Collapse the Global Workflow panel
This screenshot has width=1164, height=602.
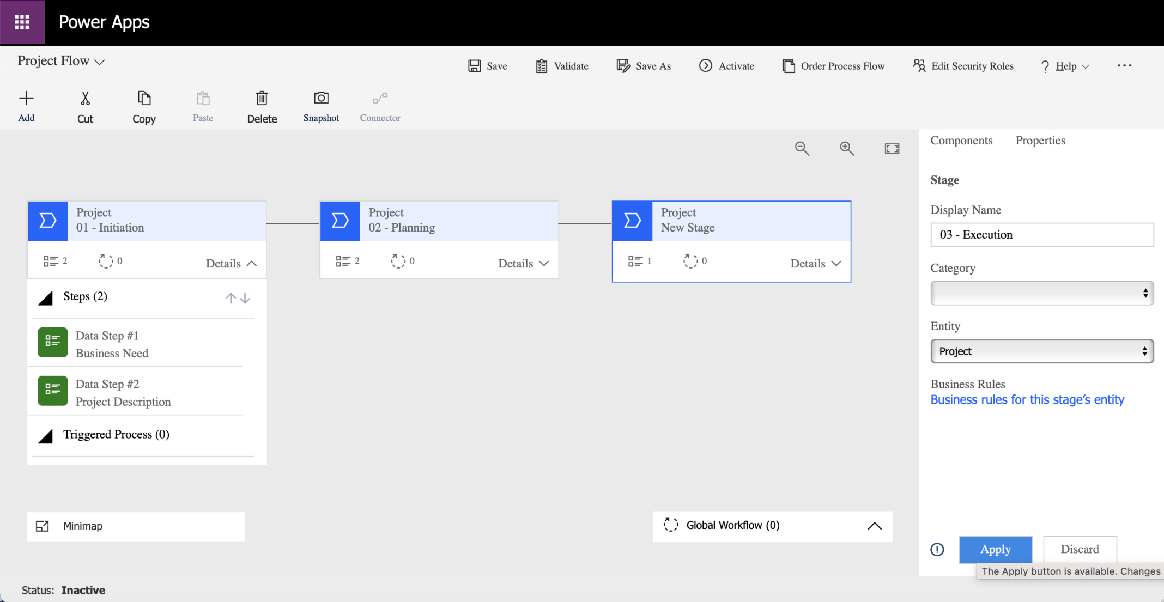(x=874, y=526)
